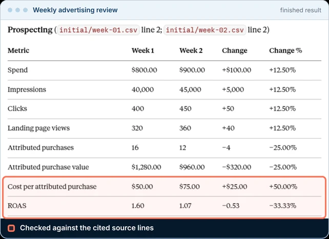Click the 'Attributed purchase value' row label
The width and height of the screenshot is (329, 239).
pos(48,167)
